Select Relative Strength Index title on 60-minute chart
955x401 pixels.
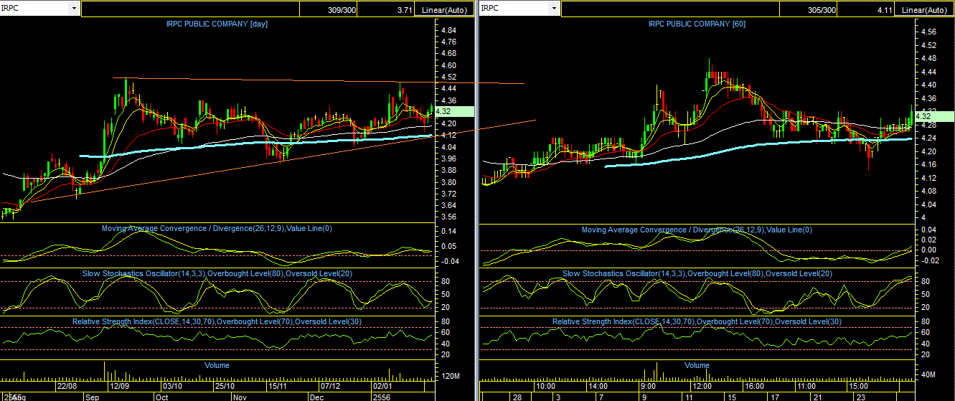(x=697, y=321)
